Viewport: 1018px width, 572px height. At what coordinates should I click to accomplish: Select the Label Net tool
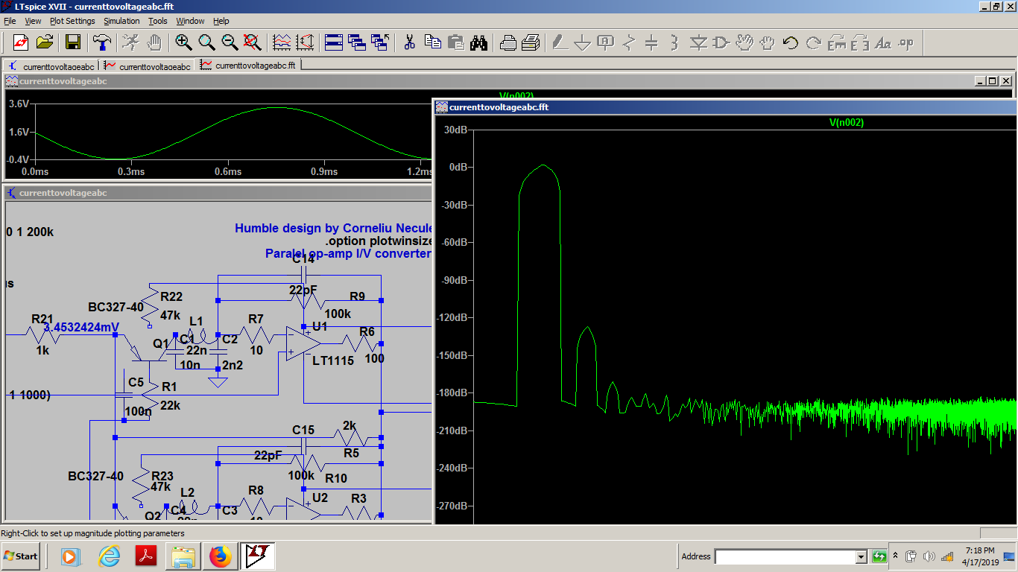tap(606, 42)
